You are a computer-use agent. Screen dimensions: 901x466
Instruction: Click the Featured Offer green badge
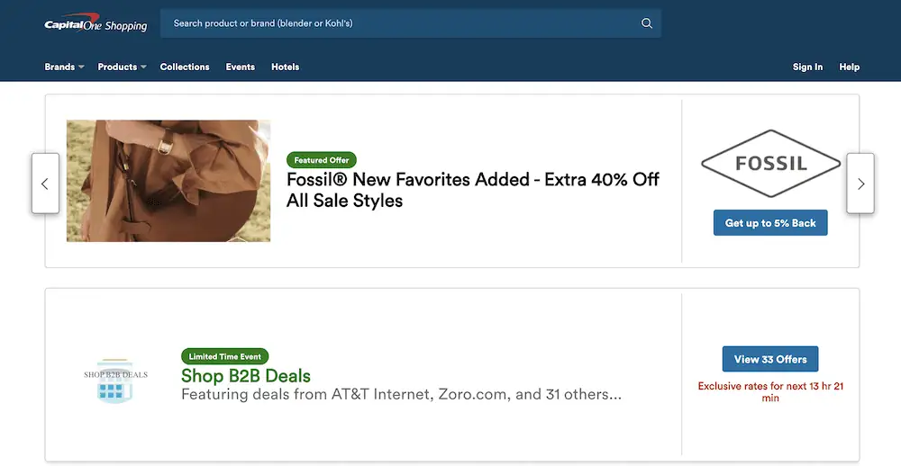tap(322, 160)
